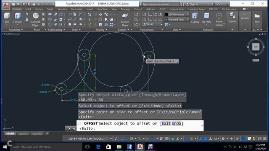
Task: Click the Rotate modify tool
Action: click(100, 19)
